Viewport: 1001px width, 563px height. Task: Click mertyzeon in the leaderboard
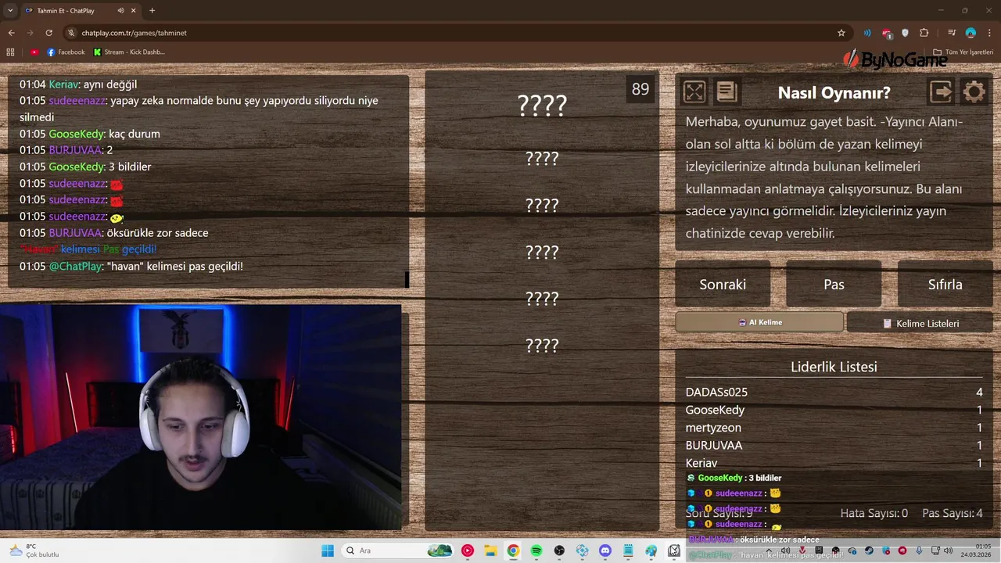pyautogui.click(x=713, y=428)
